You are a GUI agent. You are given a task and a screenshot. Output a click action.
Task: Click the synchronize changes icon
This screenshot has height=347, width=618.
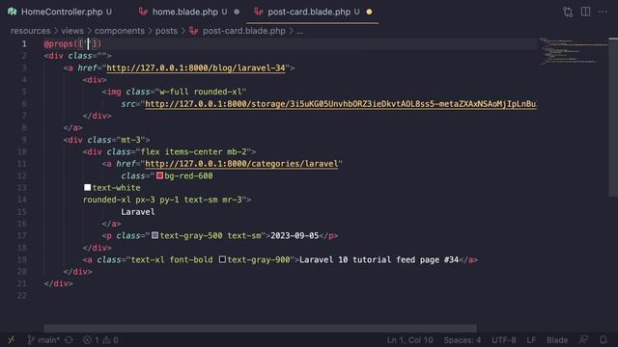69,340
